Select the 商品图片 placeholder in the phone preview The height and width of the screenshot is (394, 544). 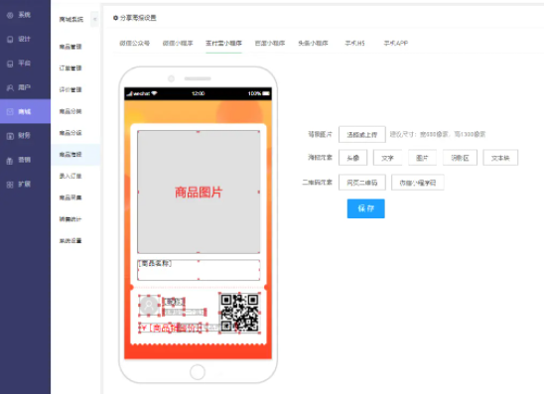[199, 192]
